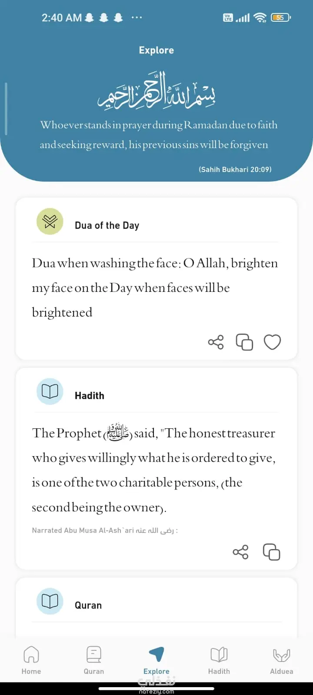
Task: Open the Alduea tab
Action: click(282, 660)
